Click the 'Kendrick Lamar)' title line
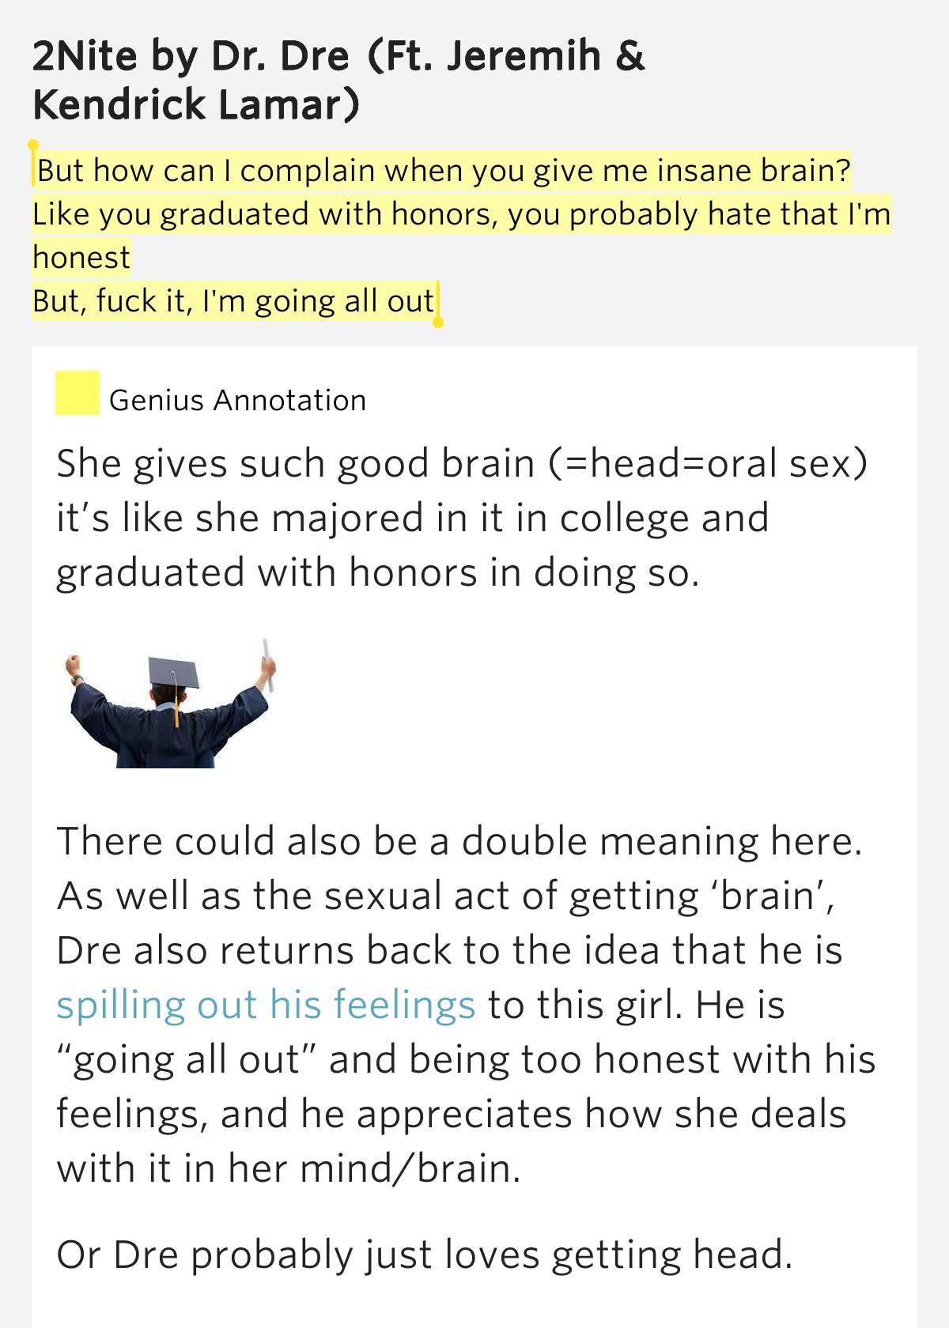This screenshot has width=949, height=1328. (x=196, y=105)
